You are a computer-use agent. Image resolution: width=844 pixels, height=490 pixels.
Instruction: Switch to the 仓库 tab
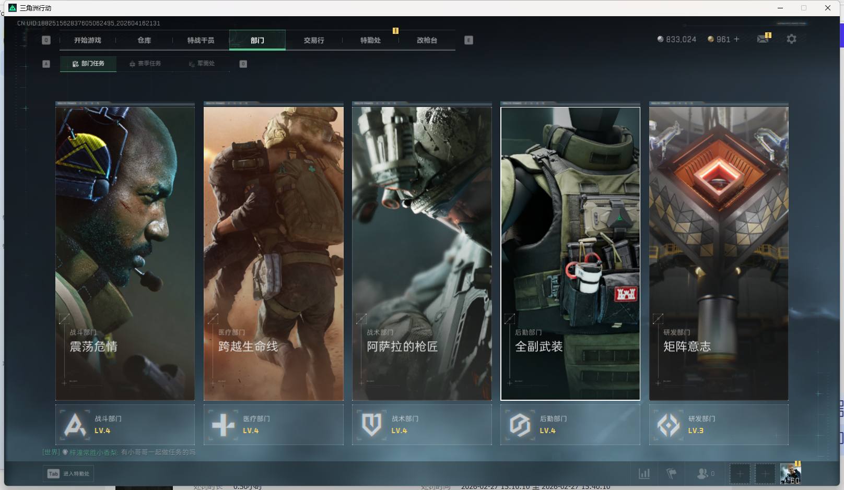pos(144,40)
